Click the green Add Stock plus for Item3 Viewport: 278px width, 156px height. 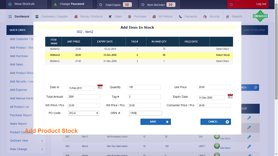(x=217, y=137)
